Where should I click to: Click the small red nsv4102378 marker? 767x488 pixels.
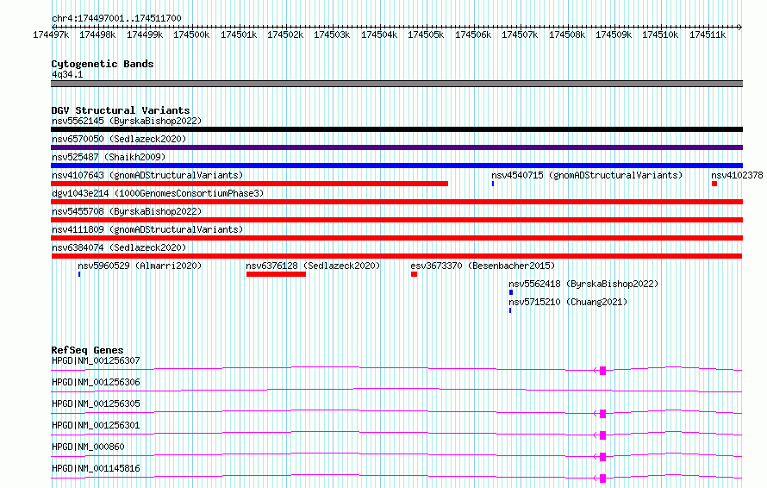(714, 184)
